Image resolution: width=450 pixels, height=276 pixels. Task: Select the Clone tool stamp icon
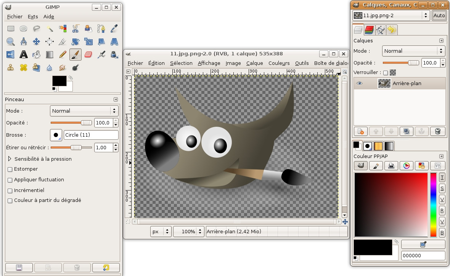coord(11,67)
